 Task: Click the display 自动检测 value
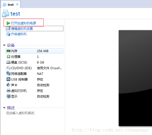point(43,96)
